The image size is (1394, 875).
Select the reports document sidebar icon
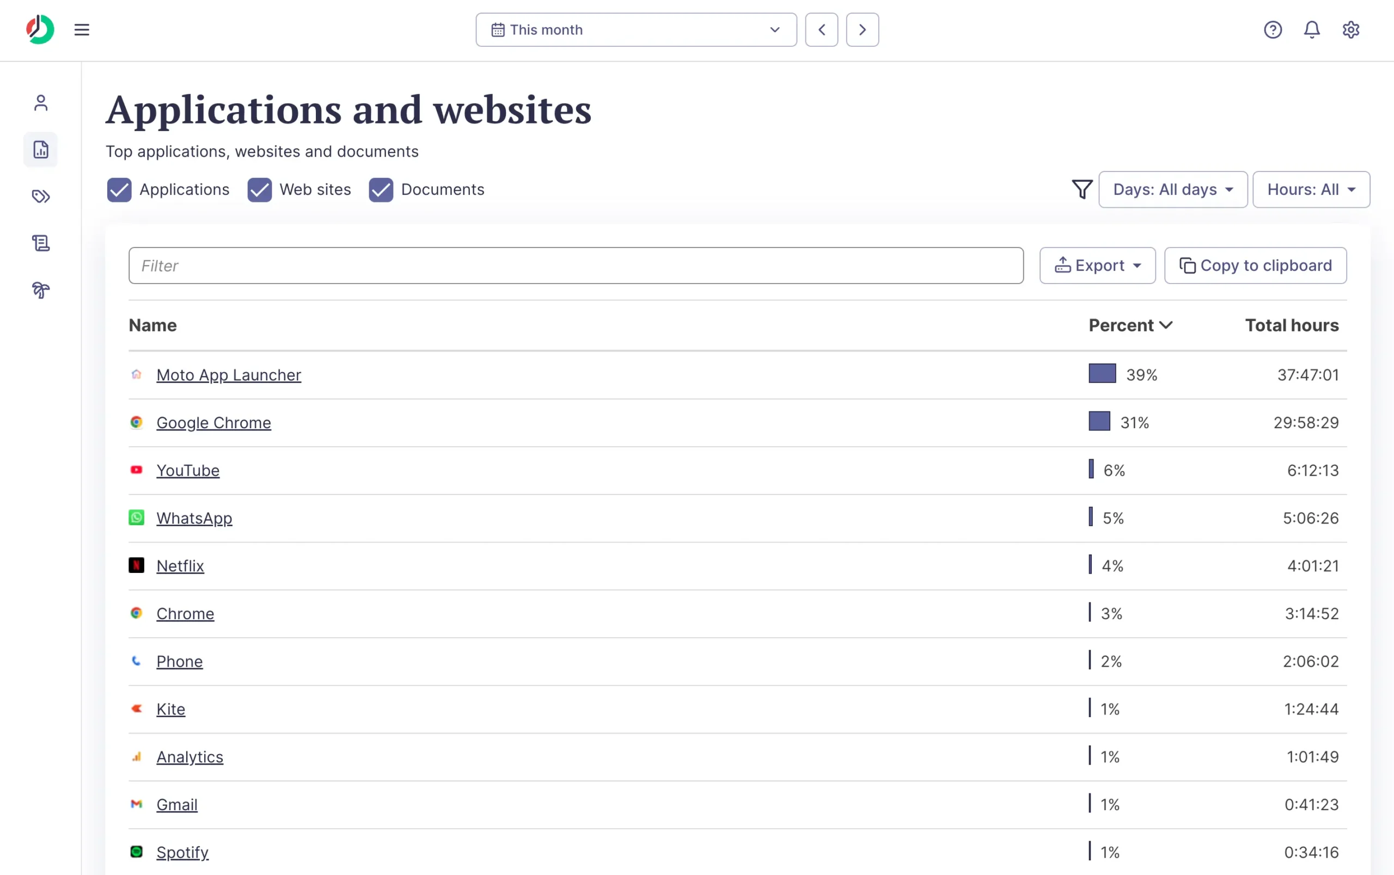tap(40, 150)
